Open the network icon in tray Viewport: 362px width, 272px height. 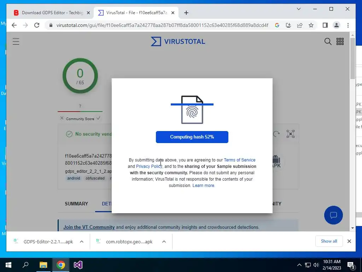[x=308, y=265]
